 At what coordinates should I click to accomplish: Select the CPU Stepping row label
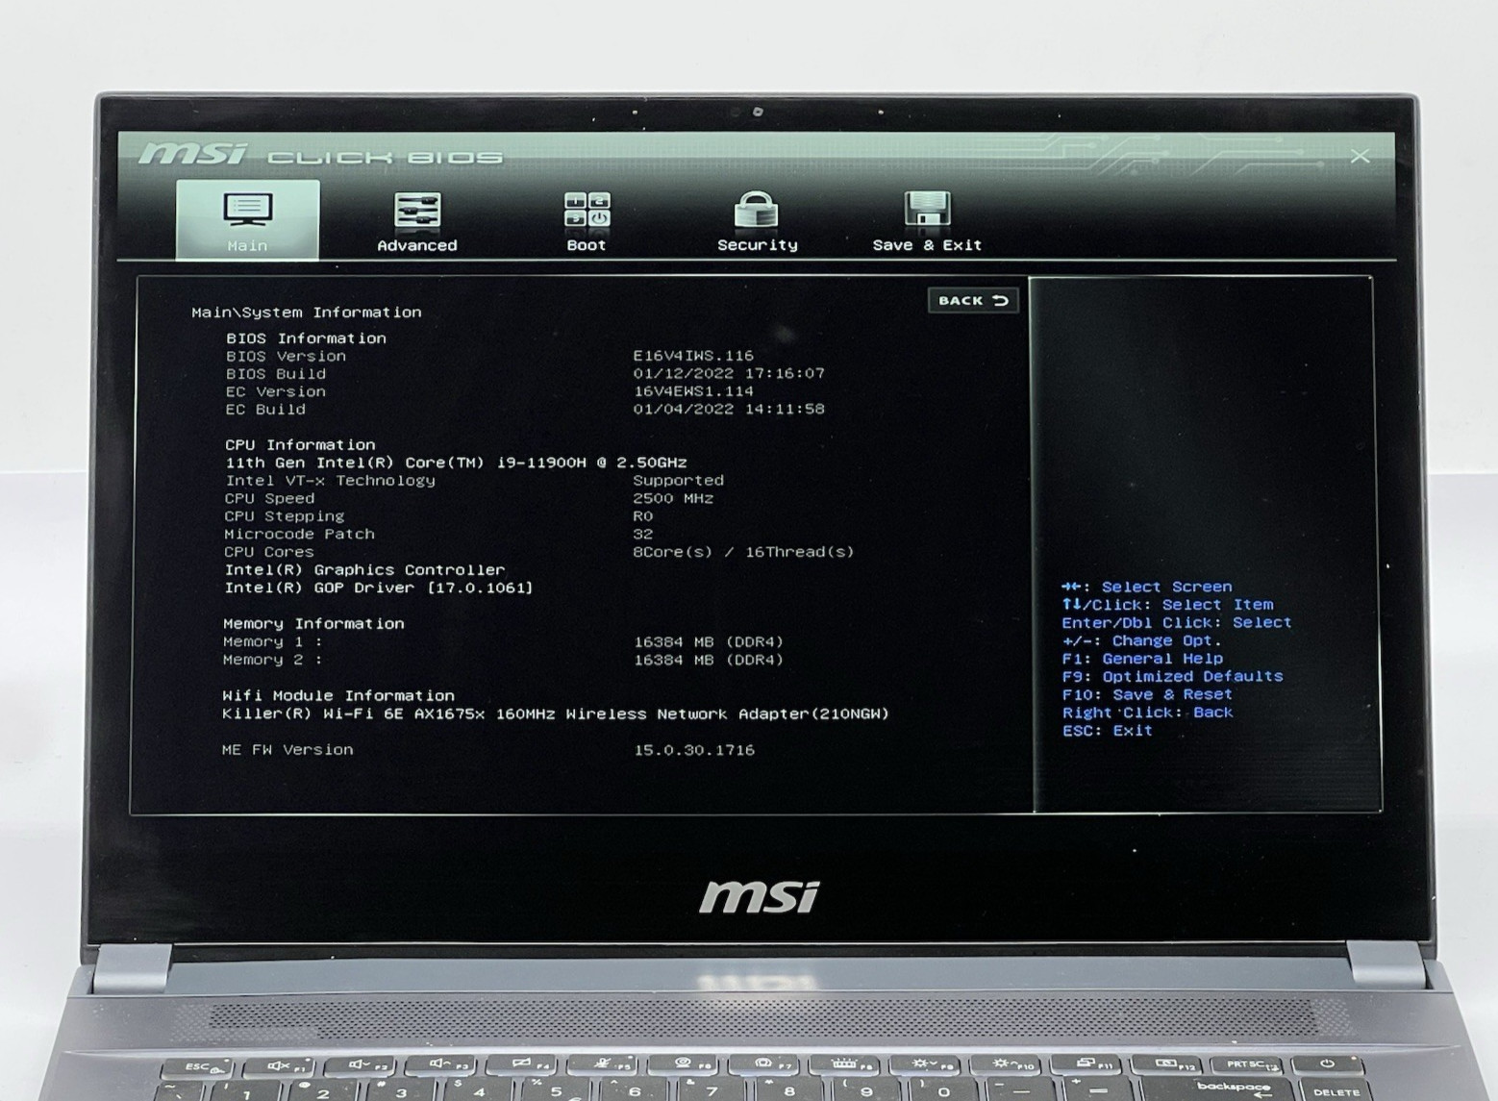284,516
